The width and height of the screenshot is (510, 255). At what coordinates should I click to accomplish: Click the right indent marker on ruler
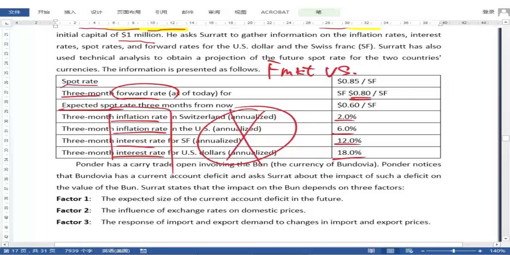[x=441, y=24]
